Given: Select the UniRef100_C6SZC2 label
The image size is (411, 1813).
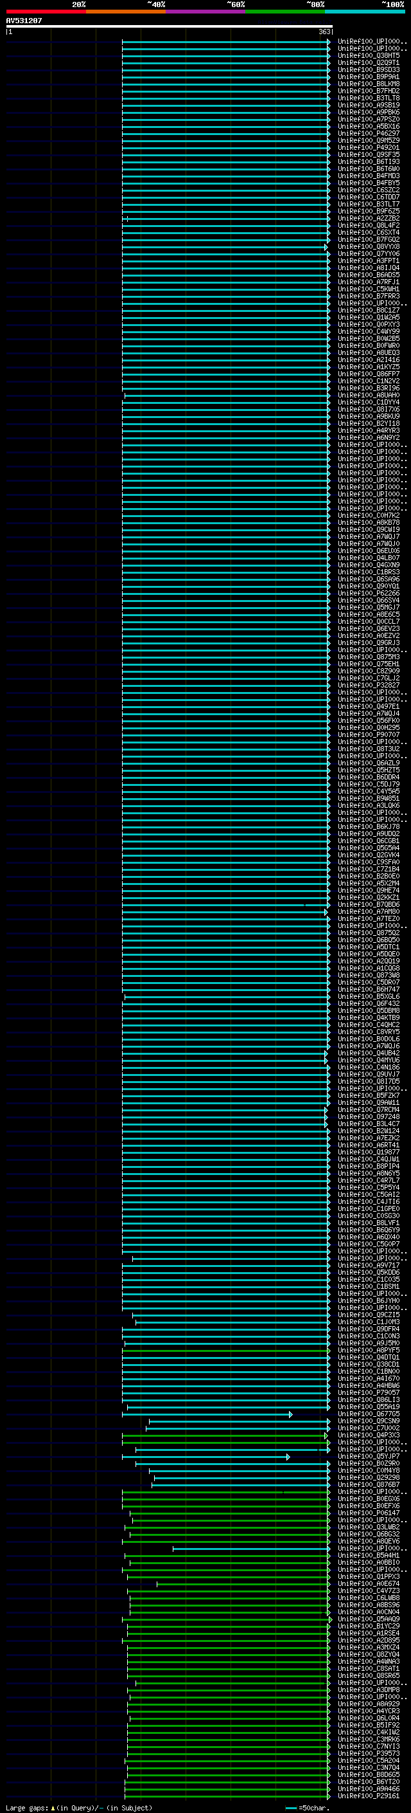Looking at the screenshot, I should 369,190.
